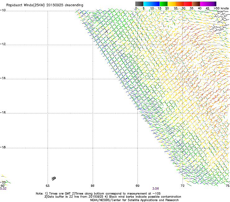Click the '35' legend scale label
The height and width of the screenshot is (202, 230).
tap(191, 8)
